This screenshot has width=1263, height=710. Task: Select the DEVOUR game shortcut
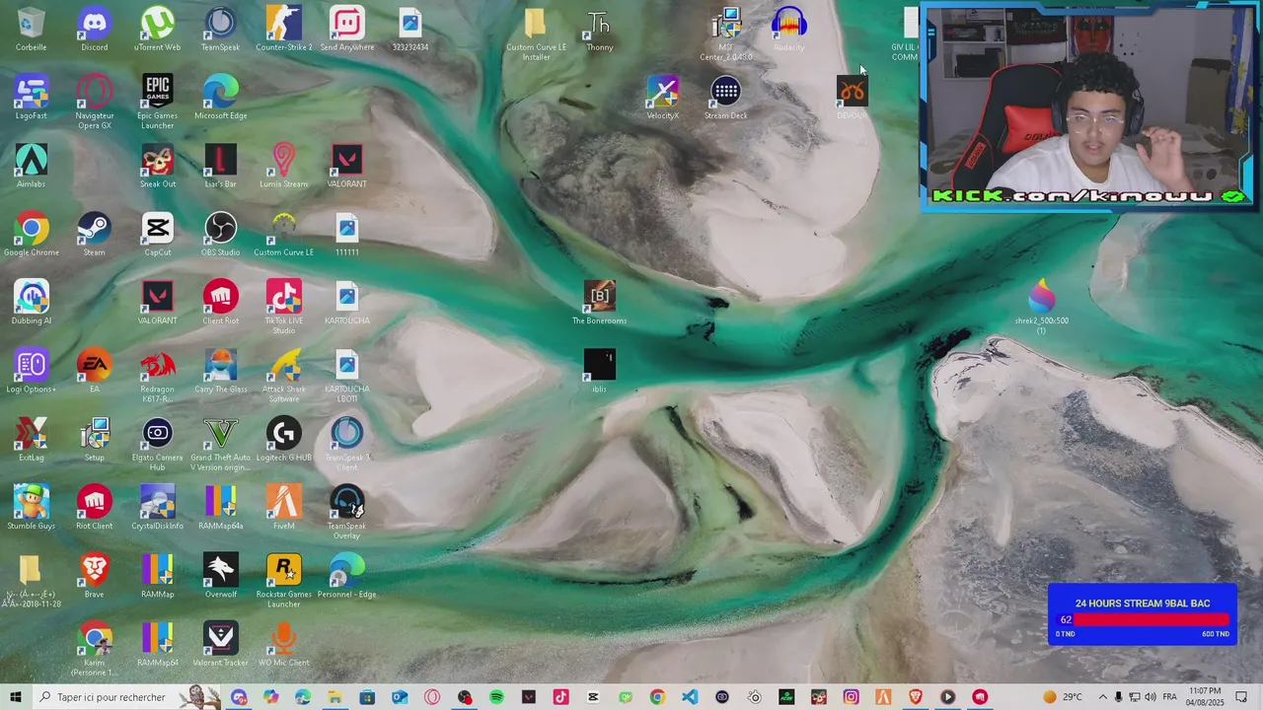pos(852,98)
